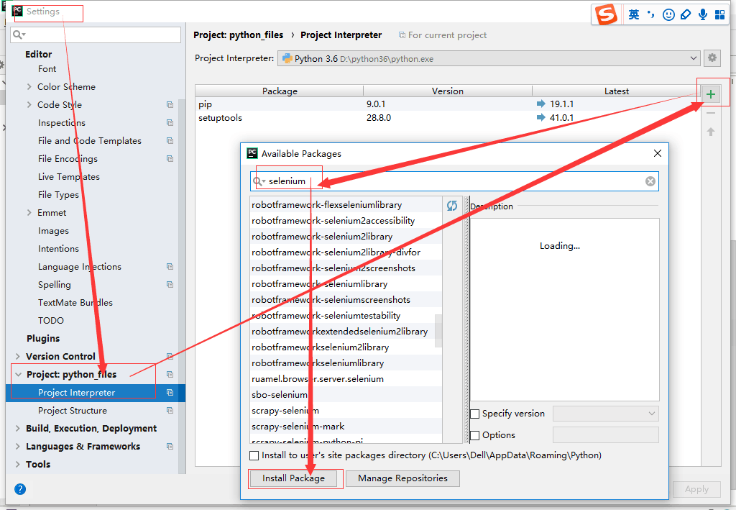Open the Project Interpreter dropdown

pyautogui.click(x=489, y=59)
